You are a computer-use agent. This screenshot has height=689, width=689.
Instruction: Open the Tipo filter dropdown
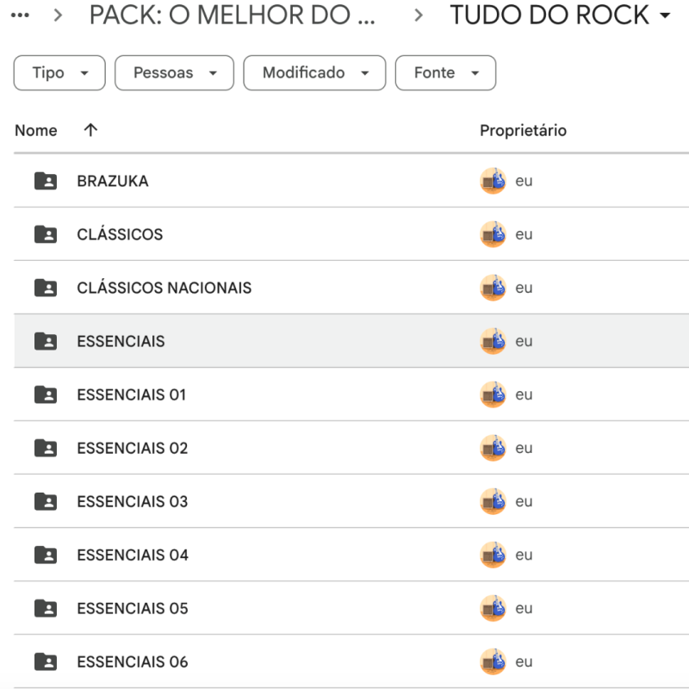[x=59, y=73]
